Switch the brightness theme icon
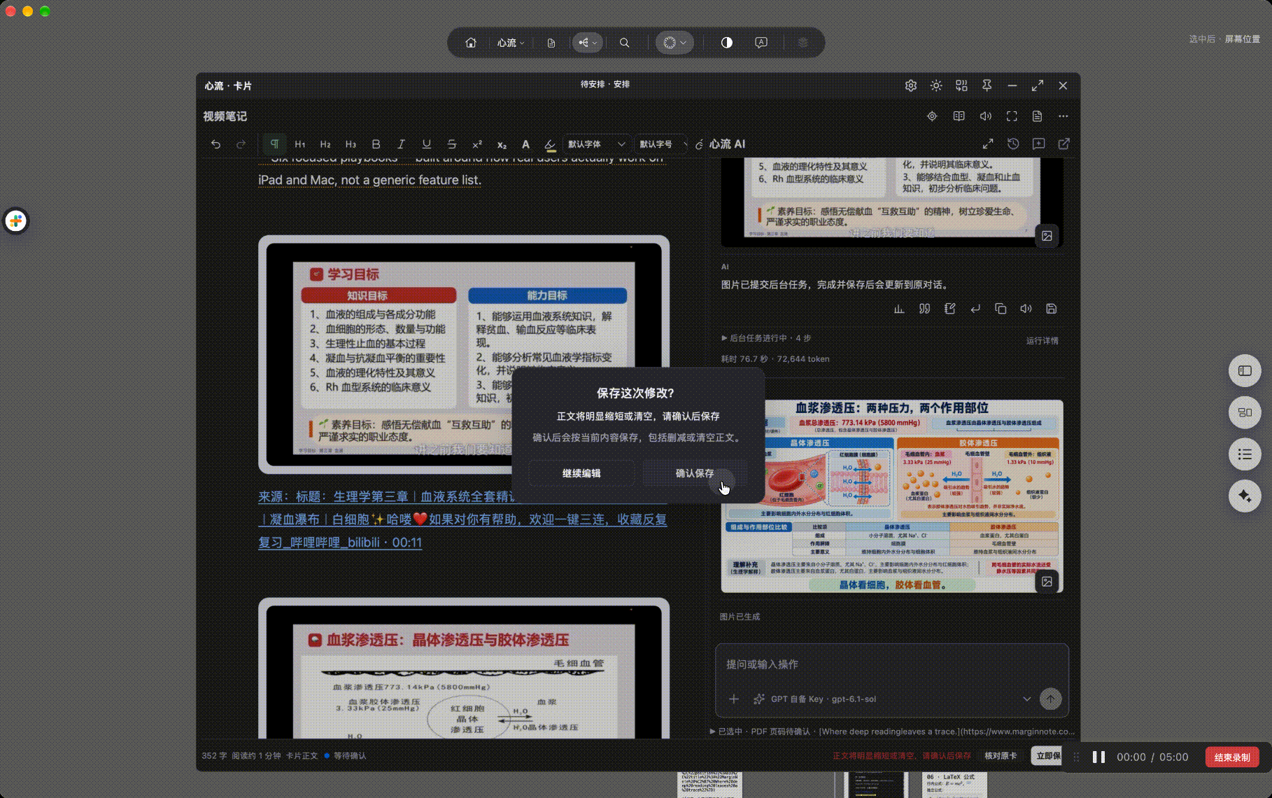Viewport: 1272px width, 798px height. (936, 85)
